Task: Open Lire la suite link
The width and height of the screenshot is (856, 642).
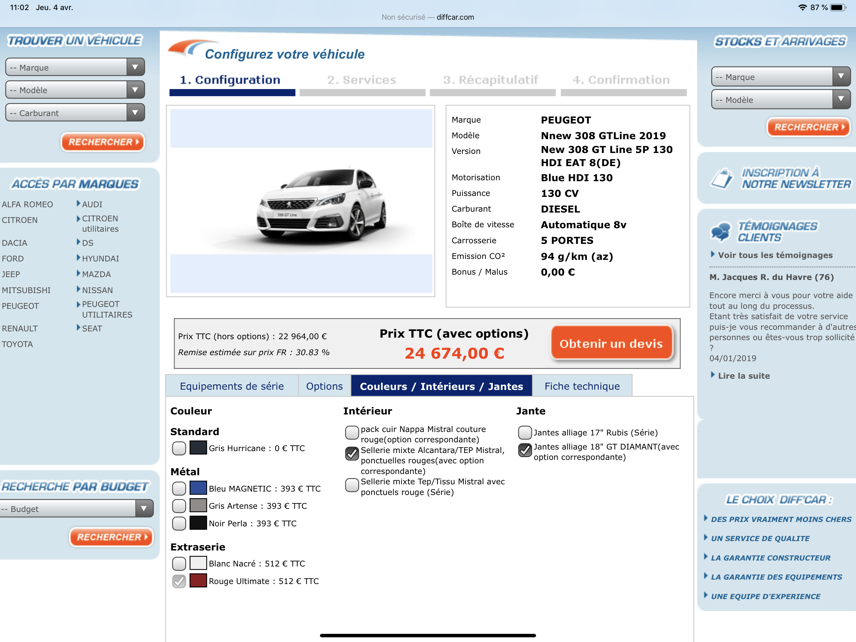Action: click(x=744, y=376)
